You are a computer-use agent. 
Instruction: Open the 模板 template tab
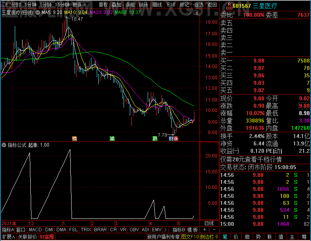[x=192, y=230]
